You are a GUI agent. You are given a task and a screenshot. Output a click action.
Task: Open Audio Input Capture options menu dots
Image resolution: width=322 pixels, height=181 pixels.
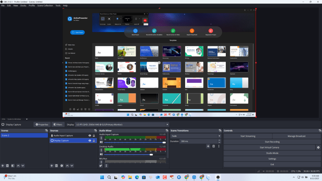pyautogui.click(x=101, y=138)
